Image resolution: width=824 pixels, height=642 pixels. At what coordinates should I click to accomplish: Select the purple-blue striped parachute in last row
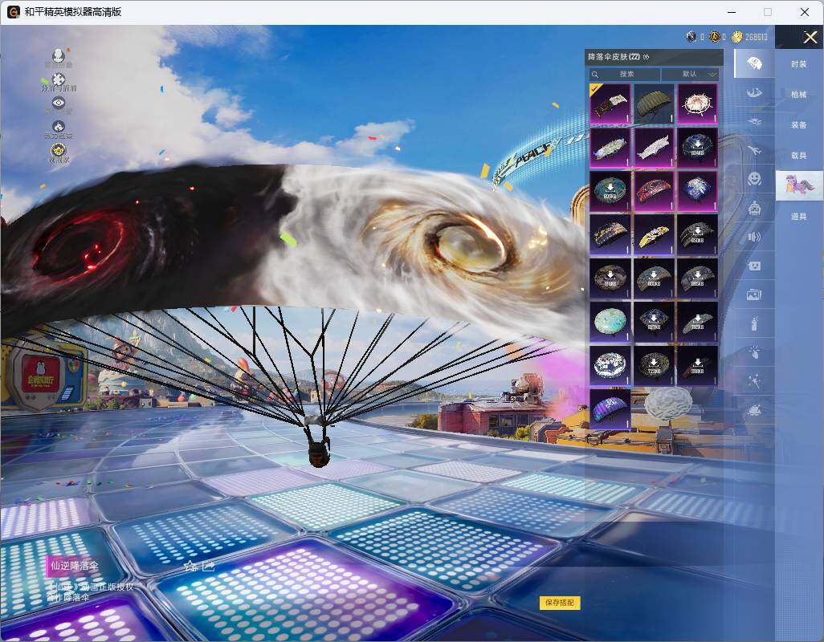(610, 409)
